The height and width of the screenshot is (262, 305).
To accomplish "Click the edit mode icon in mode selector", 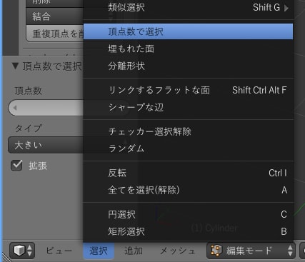I will coord(216,251).
